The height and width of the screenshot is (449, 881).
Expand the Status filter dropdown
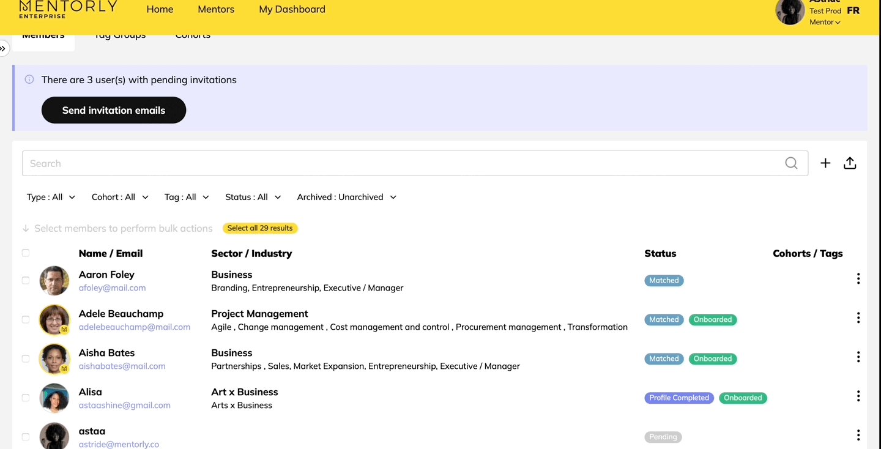(253, 197)
